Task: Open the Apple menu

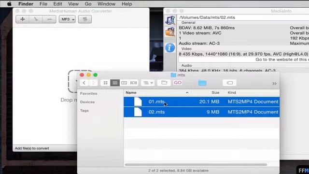Action: tap(9, 4)
